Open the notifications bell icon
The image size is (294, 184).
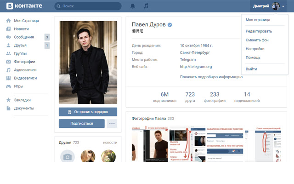(133, 6)
